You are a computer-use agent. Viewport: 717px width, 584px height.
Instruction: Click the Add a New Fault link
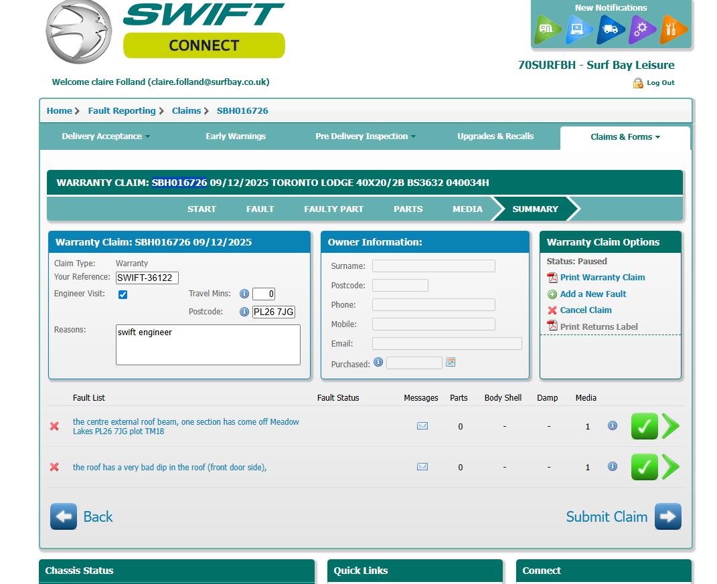click(x=592, y=294)
